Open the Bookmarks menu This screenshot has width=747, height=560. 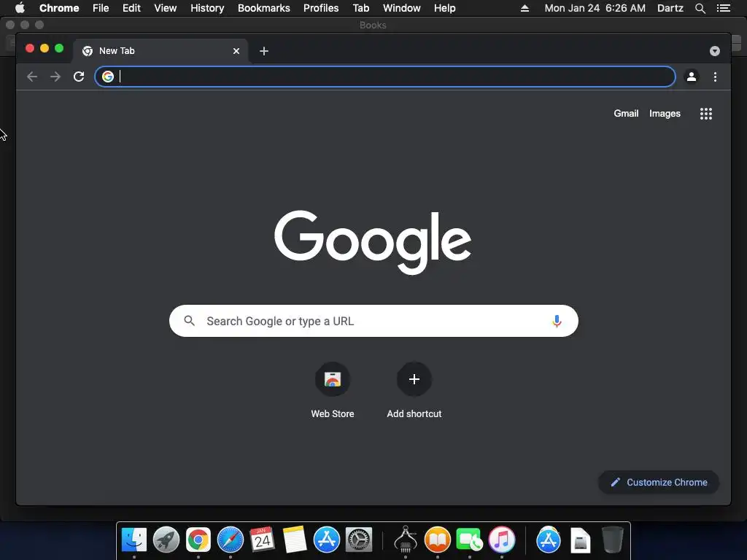(264, 8)
